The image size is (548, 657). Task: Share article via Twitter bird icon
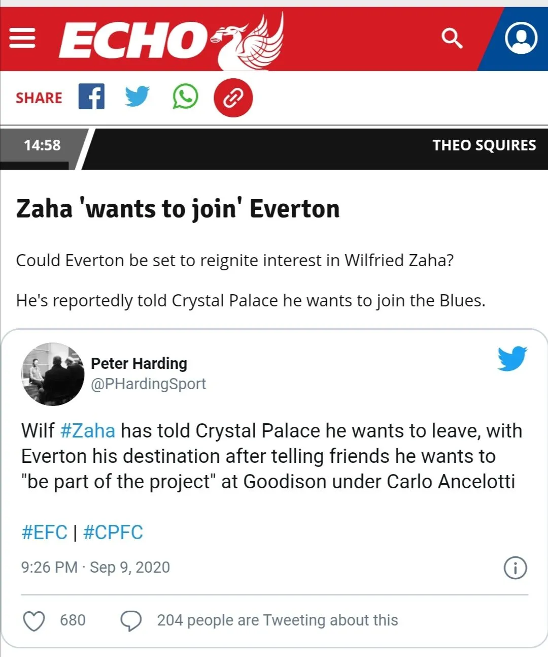pyautogui.click(x=137, y=97)
